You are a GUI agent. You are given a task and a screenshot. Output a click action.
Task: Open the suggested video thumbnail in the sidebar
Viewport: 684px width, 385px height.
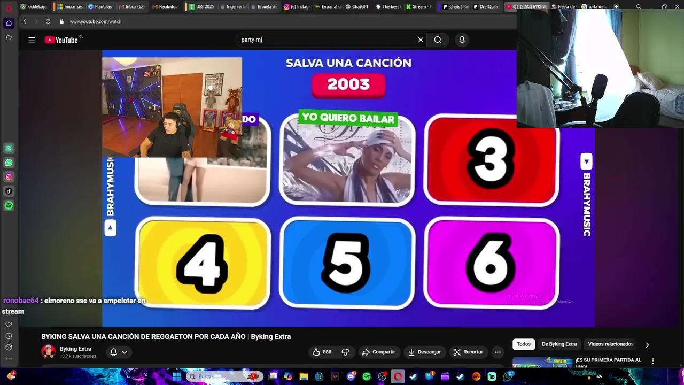542,363
